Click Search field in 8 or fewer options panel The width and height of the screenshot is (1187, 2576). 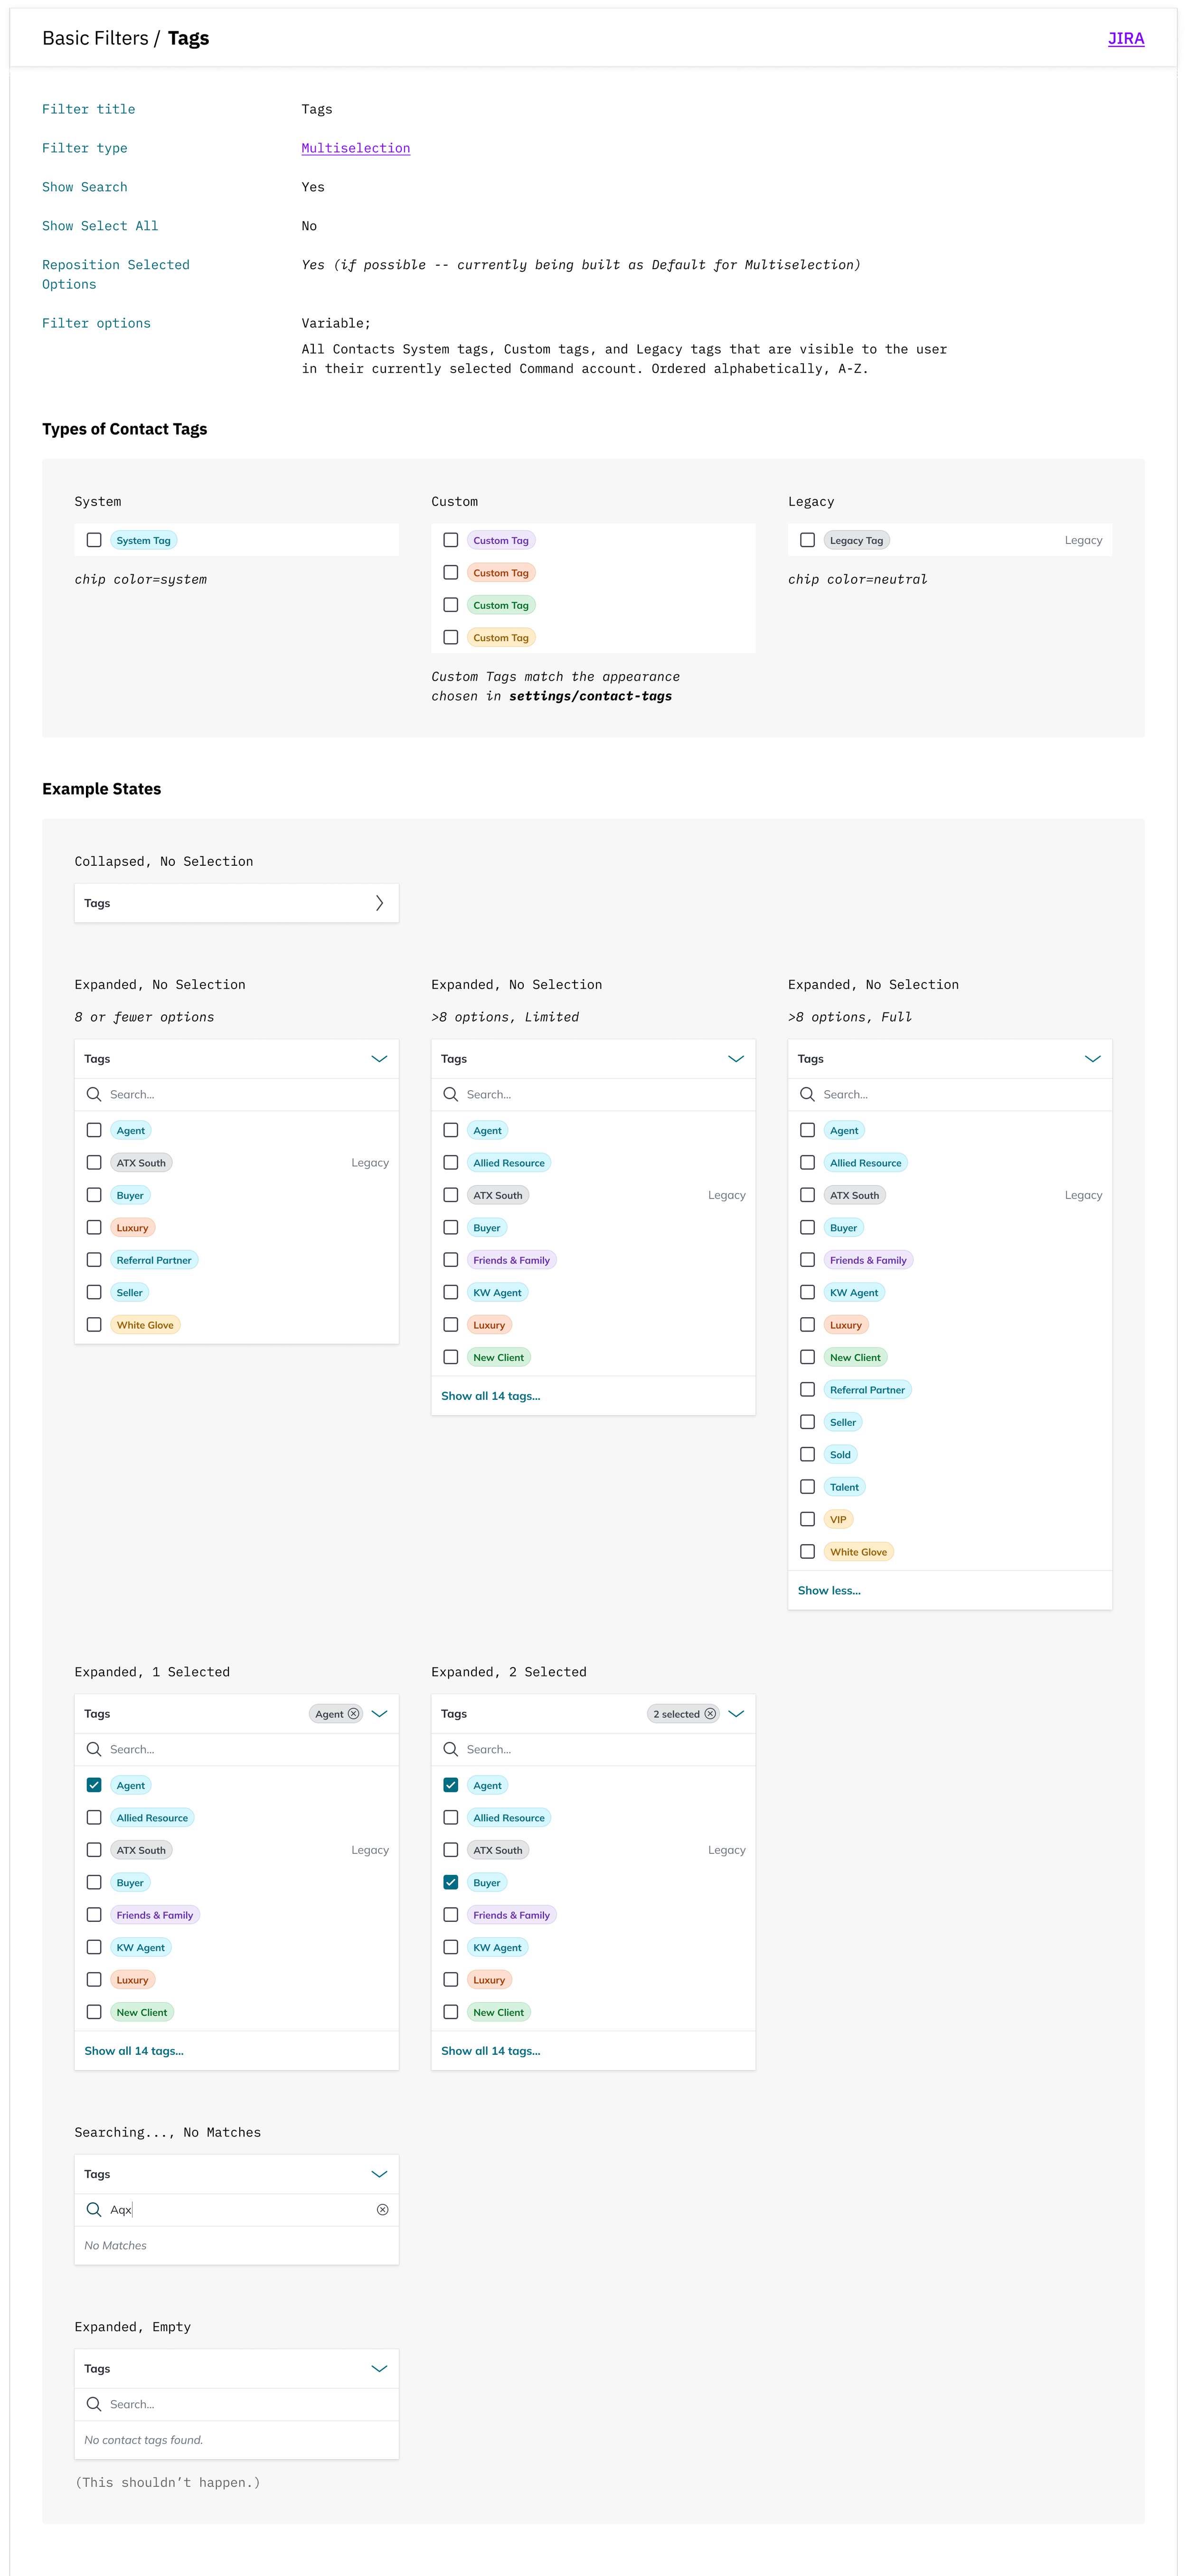point(236,1094)
